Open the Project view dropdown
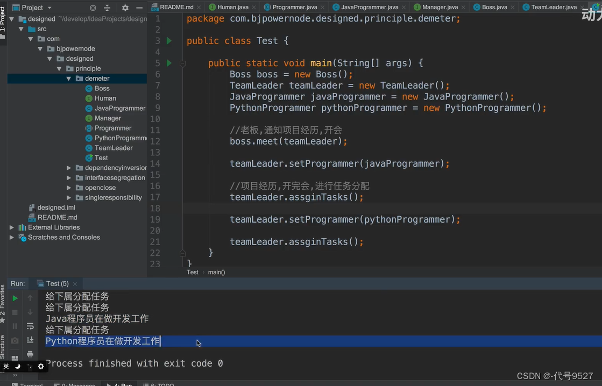602x386 pixels. pyautogui.click(x=49, y=8)
